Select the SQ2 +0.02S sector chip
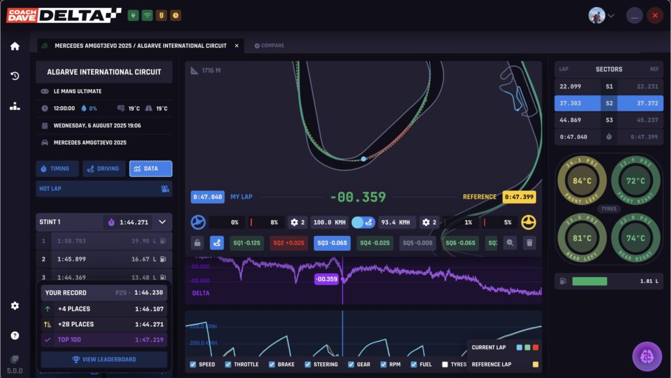 point(288,243)
